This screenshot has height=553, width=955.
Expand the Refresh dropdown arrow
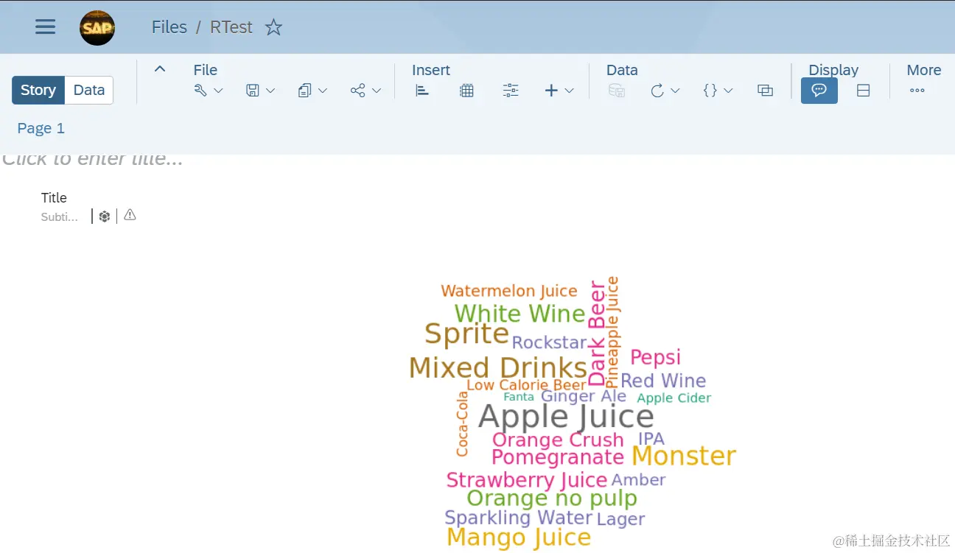(x=675, y=91)
